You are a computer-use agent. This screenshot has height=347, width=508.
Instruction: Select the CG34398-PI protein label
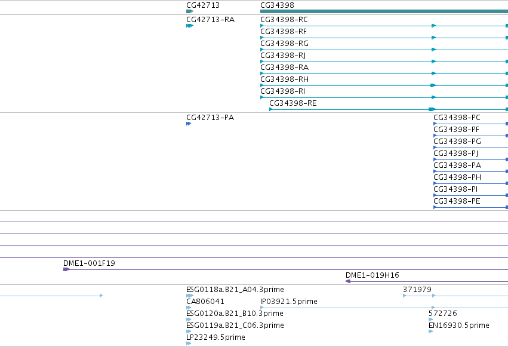455,189
